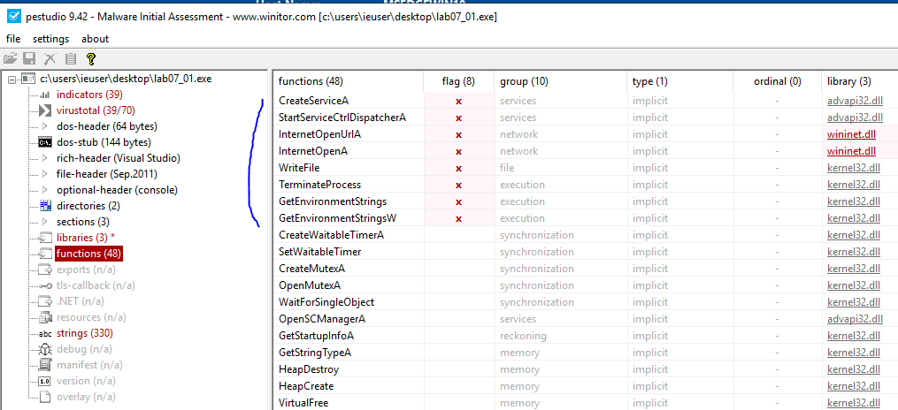898x410 pixels.
Task: Click the indicators bar-chart icon
Action: click(x=44, y=95)
